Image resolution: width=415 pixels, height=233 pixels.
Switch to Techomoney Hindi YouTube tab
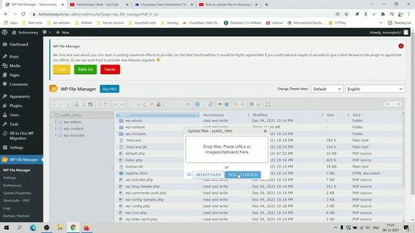coord(97,5)
